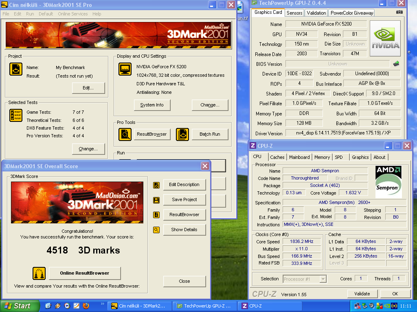Close the Overall Score dialog with Close button
The width and height of the screenshot is (417, 312).
pyautogui.click(x=184, y=281)
